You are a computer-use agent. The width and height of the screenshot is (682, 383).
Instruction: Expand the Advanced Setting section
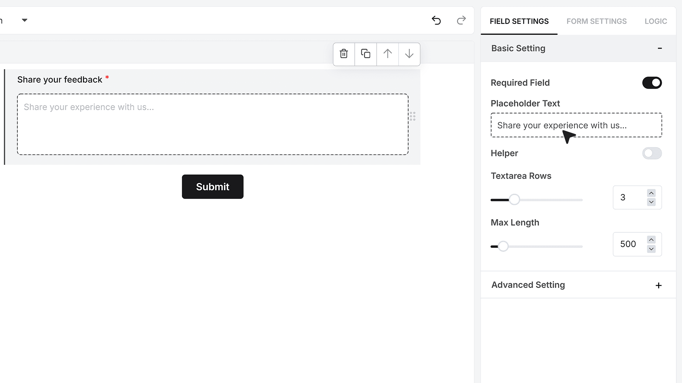[x=659, y=285]
